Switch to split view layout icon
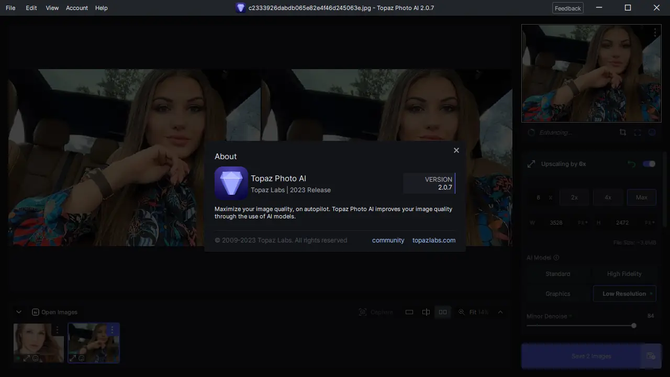Image resolution: width=670 pixels, height=377 pixels. (x=426, y=312)
